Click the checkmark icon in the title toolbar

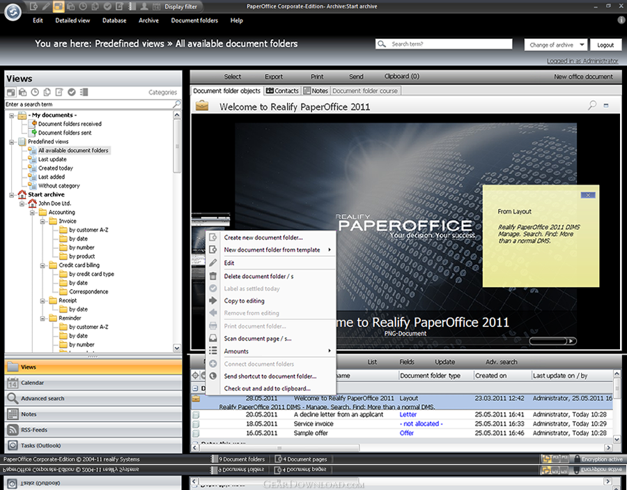[107, 6]
